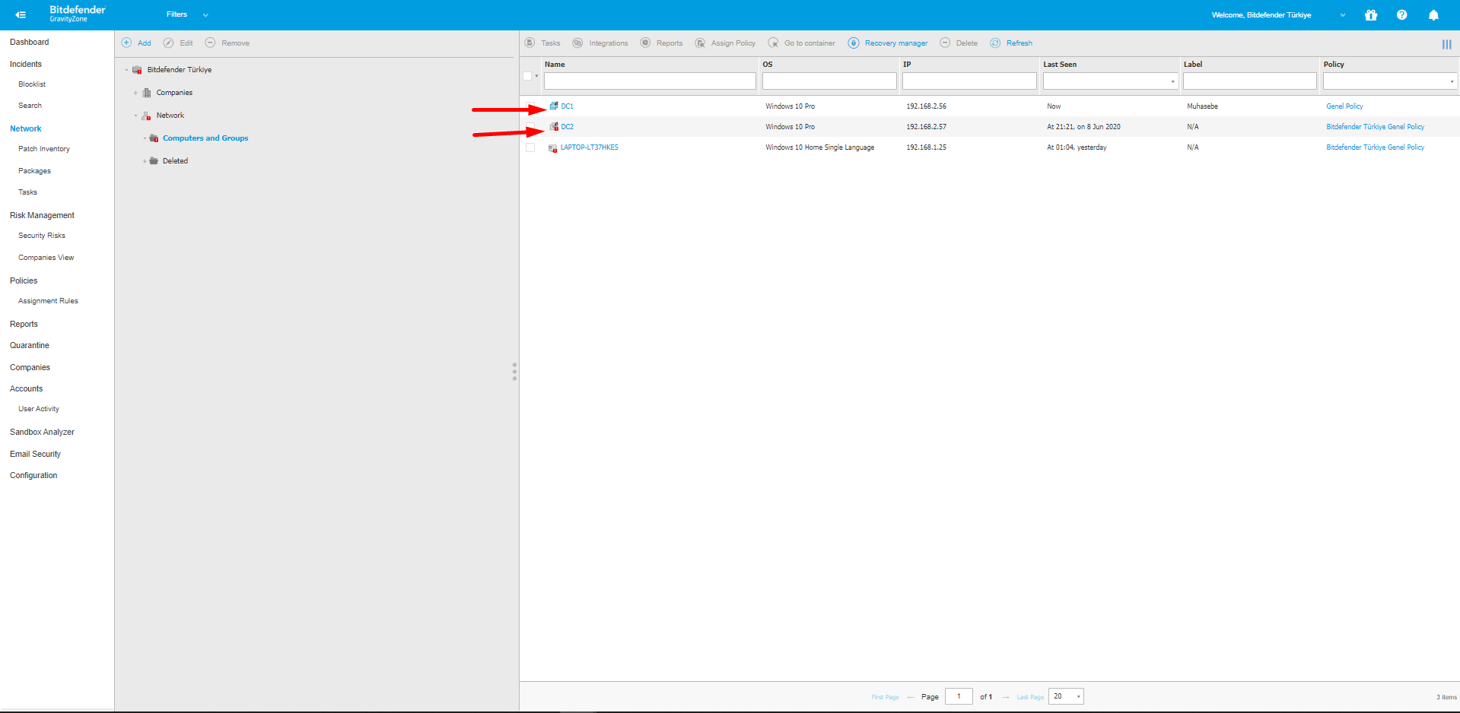Click the columns chooser icon
The width and height of the screenshot is (1460, 713).
tap(1446, 45)
